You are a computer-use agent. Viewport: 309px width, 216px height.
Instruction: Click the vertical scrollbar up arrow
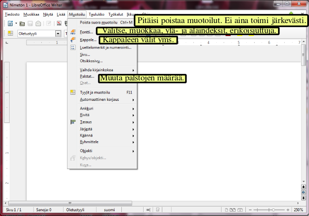point(303,42)
